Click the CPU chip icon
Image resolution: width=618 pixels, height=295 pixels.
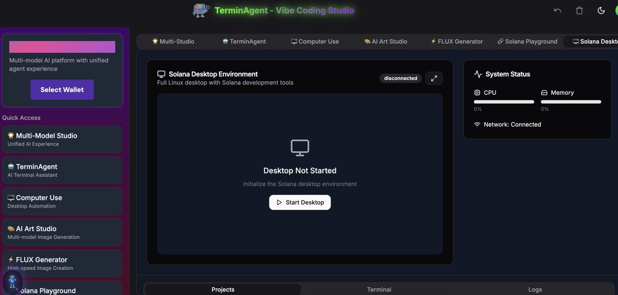(x=477, y=93)
